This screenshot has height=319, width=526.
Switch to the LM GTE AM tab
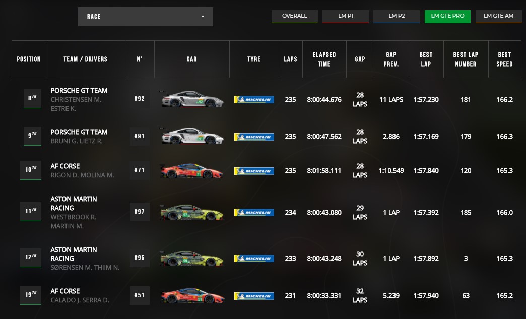[498, 16]
